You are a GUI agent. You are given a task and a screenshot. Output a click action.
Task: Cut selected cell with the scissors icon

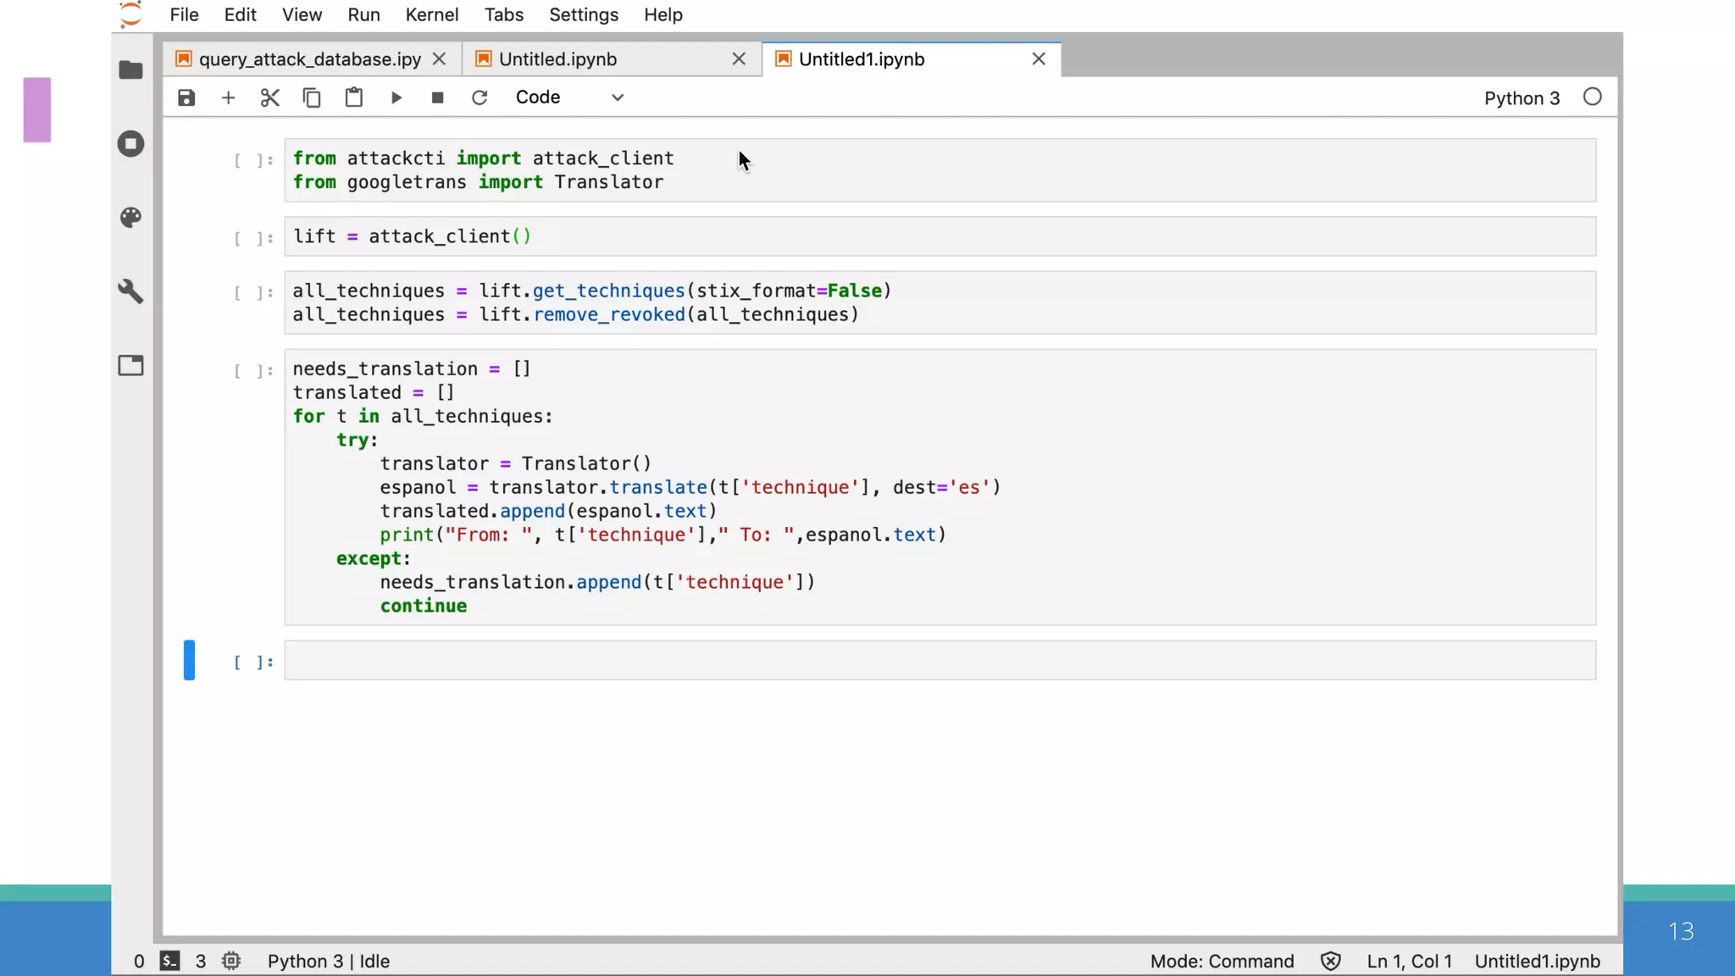tap(269, 97)
